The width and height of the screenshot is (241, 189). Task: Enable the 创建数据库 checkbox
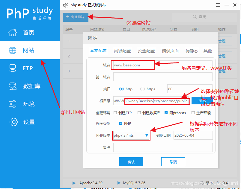tap(139, 113)
